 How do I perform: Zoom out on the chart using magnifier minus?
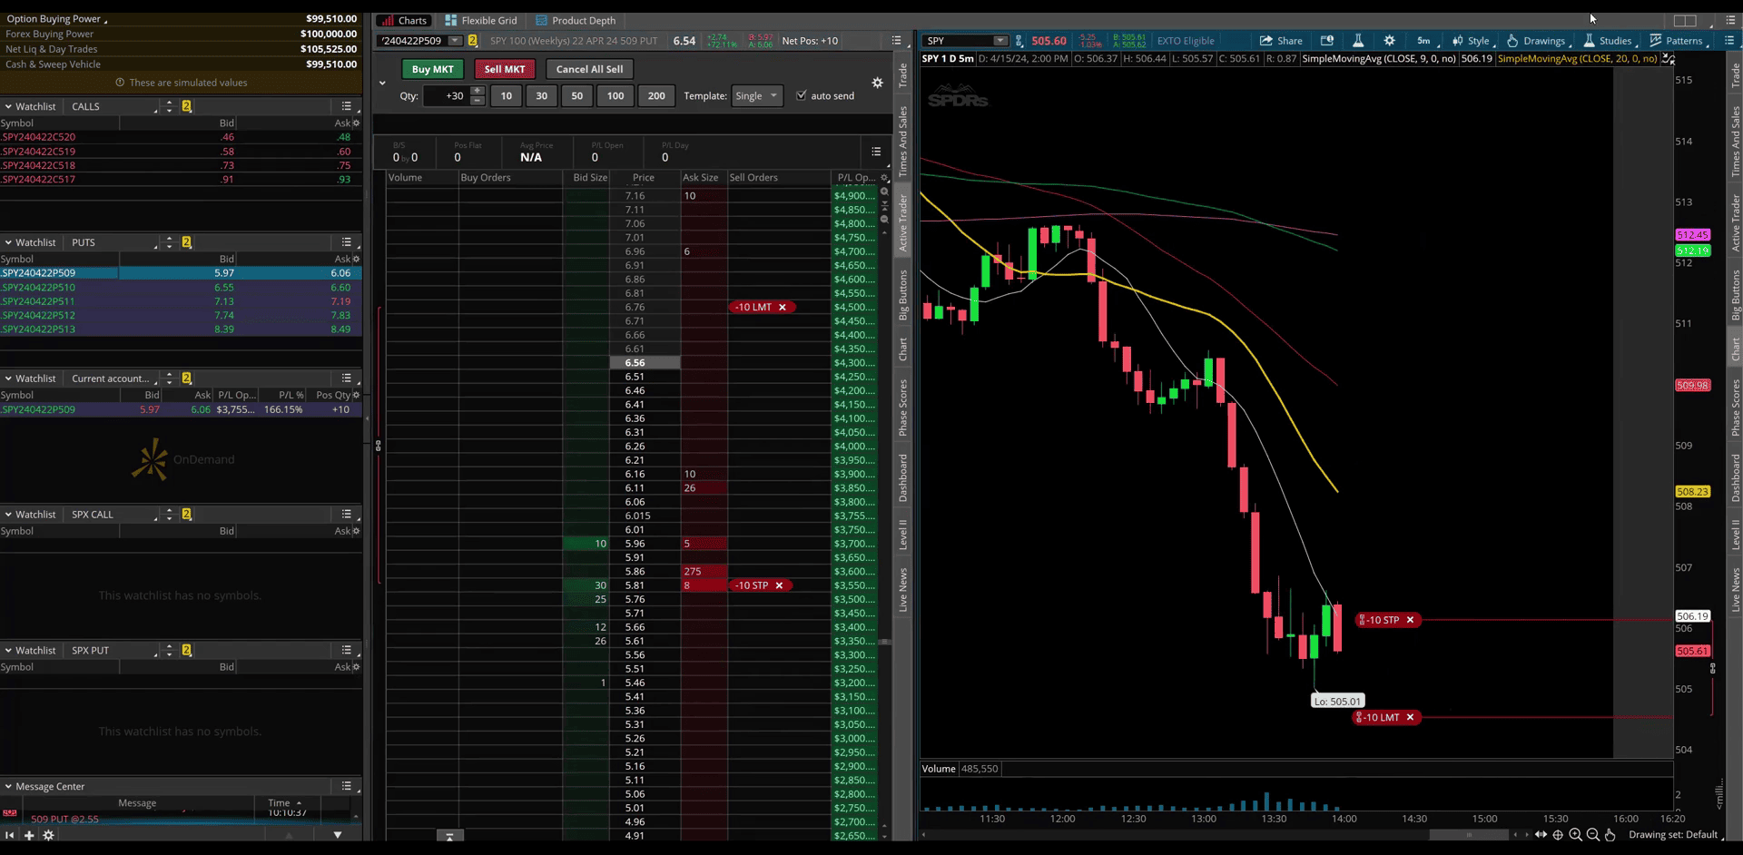(1592, 835)
